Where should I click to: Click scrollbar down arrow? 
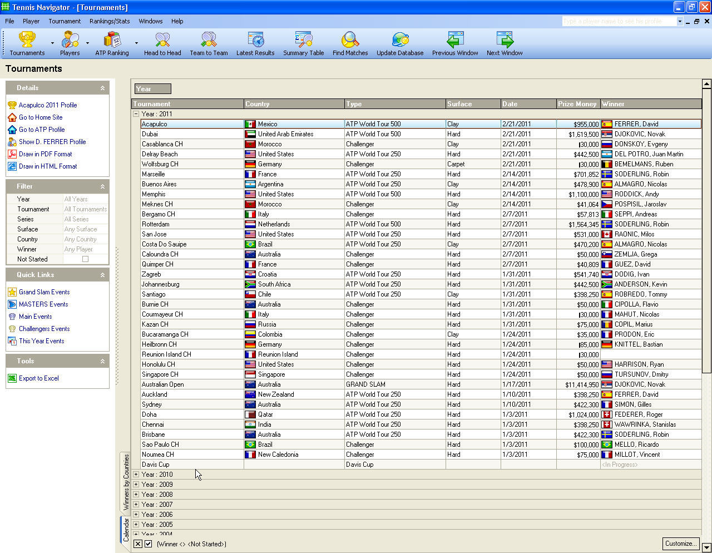click(706, 547)
